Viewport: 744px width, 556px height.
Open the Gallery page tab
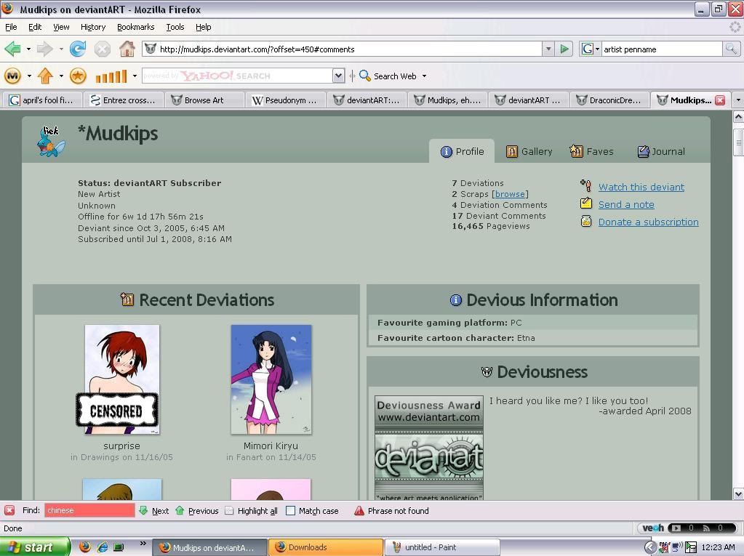[529, 152]
